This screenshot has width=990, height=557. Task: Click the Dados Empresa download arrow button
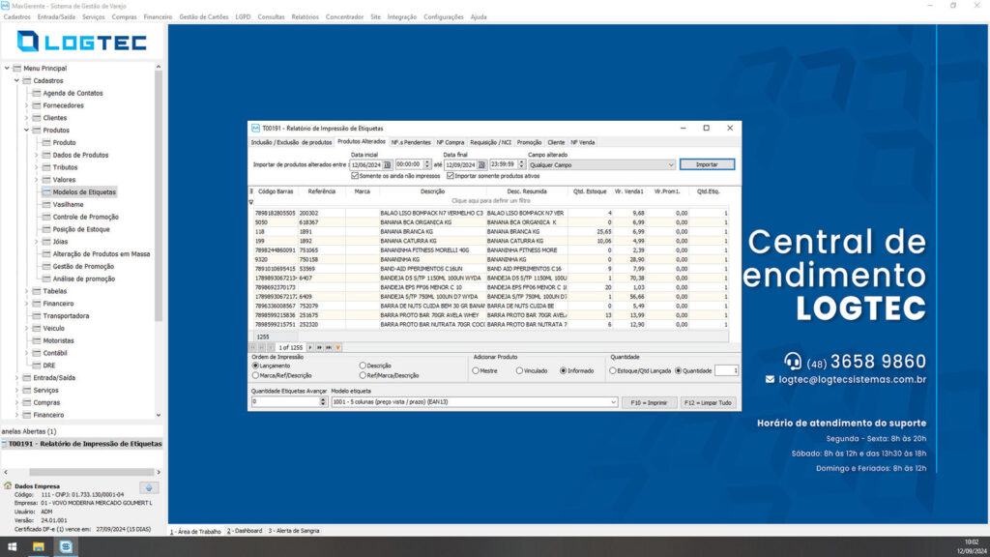point(149,487)
